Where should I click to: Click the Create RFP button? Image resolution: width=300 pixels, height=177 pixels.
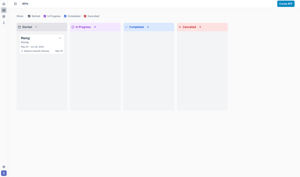[x=286, y=4]
